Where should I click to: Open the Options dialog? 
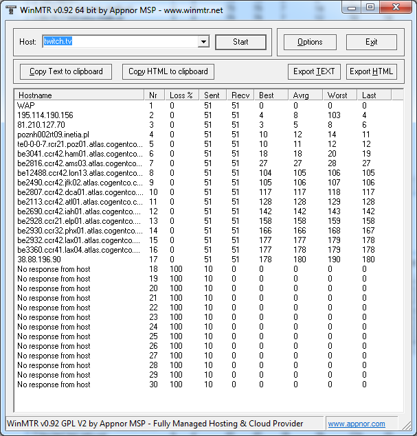(310, 42)
